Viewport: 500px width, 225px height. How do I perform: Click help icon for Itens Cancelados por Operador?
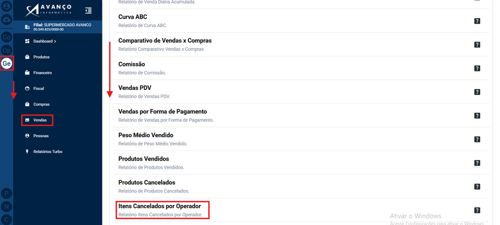click(477, 210)
